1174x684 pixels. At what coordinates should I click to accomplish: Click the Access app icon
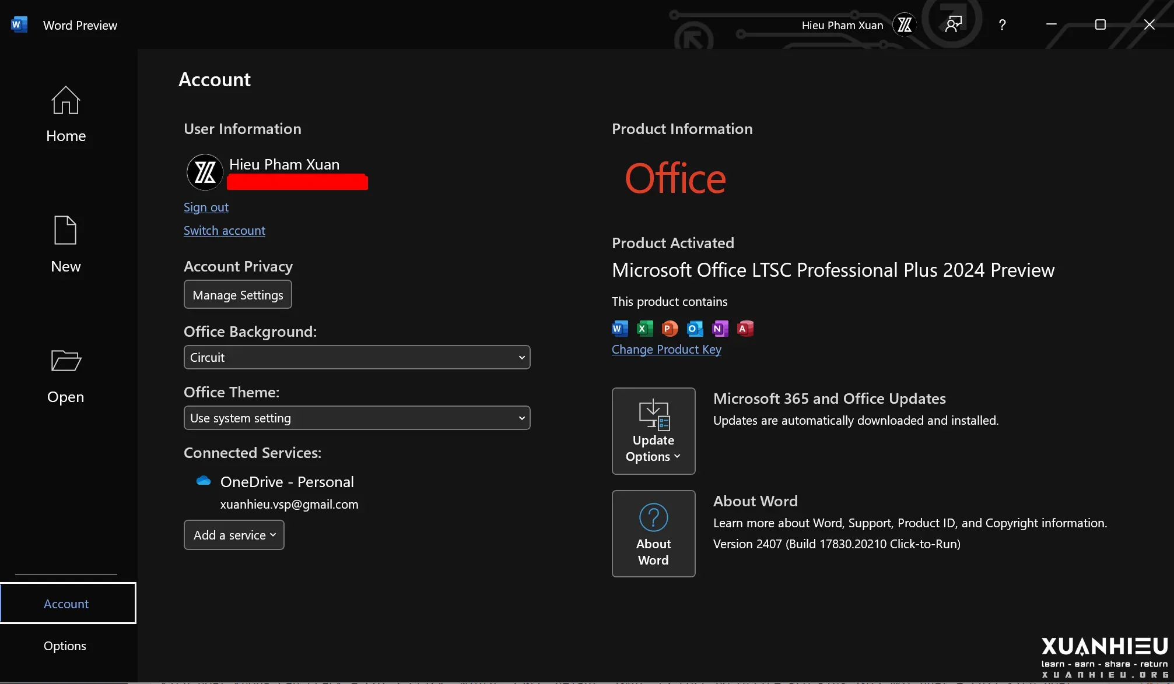coord(745,329)
